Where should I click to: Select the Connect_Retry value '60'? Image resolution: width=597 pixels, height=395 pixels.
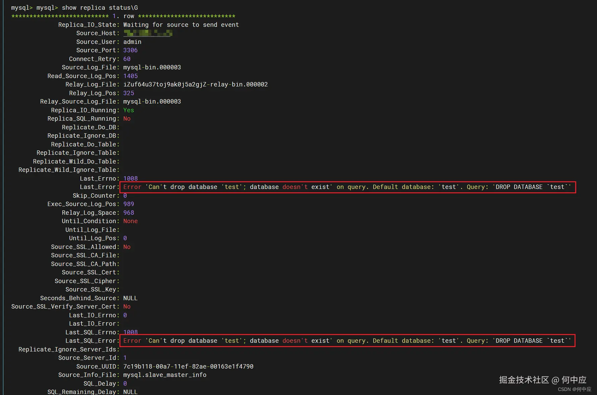click(127, 59)
